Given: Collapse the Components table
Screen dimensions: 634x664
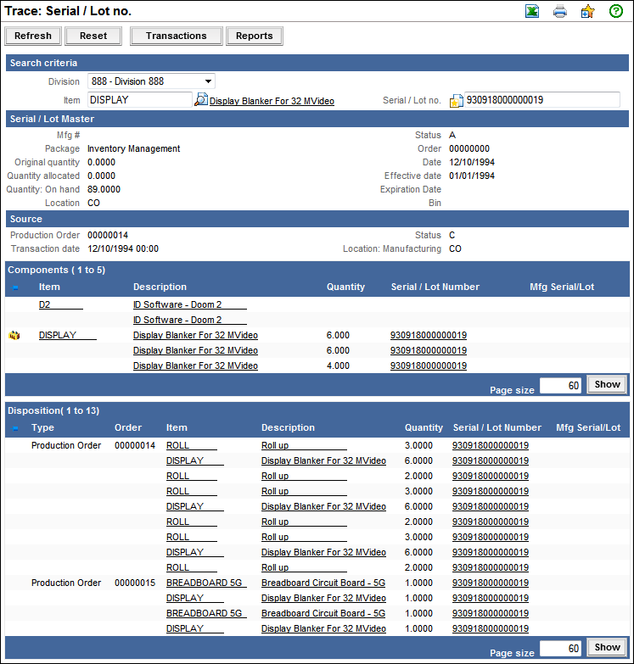Looking at the screenshot, I should pos(14,287).
